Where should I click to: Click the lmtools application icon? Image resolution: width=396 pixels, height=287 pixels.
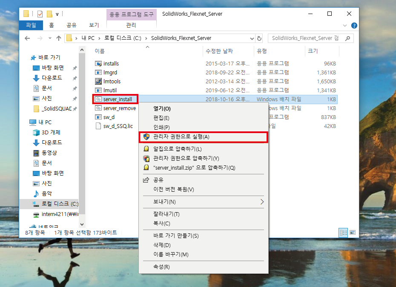pos(98,82)
